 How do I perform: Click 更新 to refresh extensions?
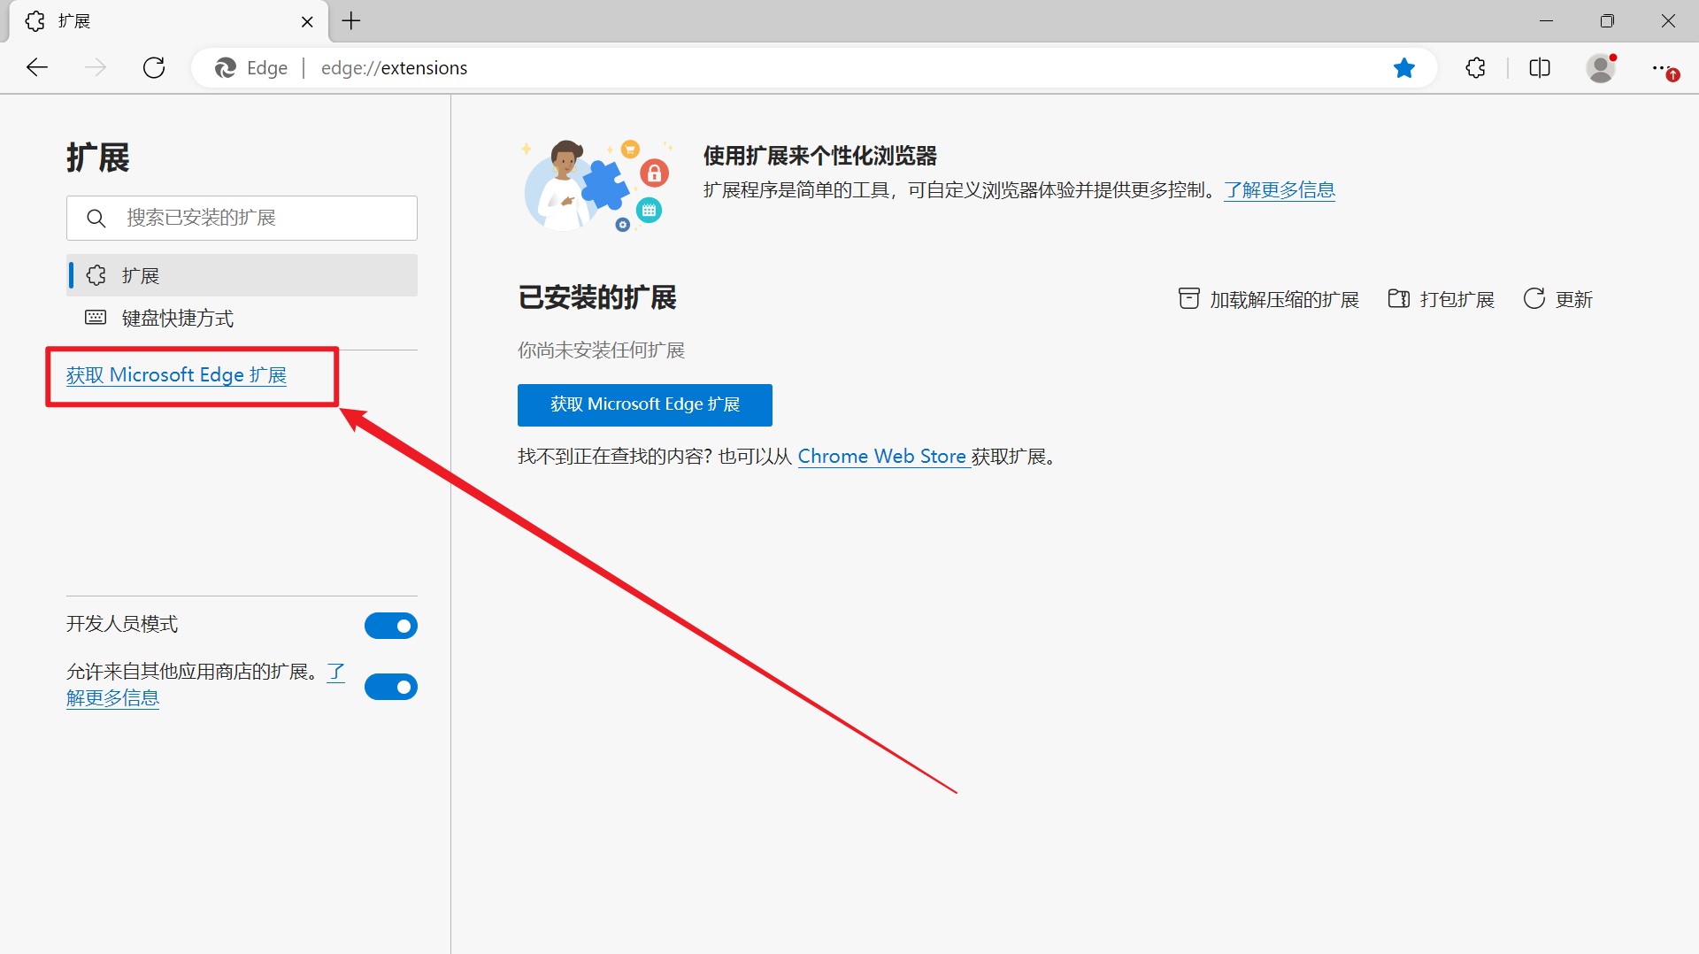coord(1557,299)
